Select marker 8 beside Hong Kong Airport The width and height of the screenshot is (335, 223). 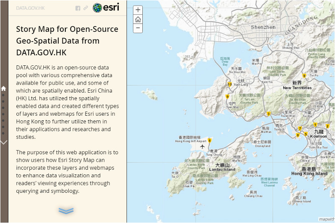(x=210, y=141)
